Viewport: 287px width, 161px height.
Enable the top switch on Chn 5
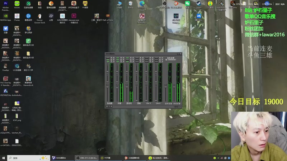147,58
